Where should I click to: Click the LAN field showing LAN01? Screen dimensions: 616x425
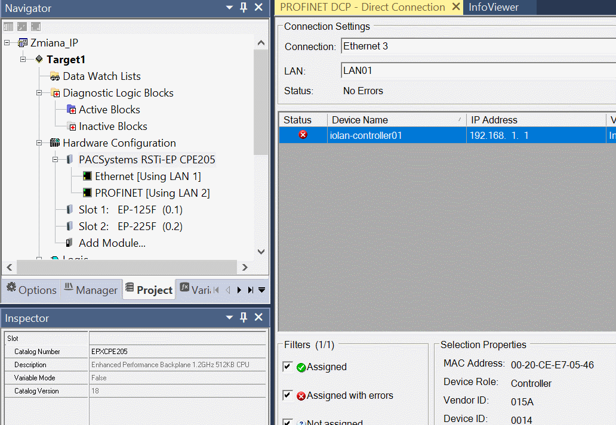pyautogui.click(x=479, y=71)
